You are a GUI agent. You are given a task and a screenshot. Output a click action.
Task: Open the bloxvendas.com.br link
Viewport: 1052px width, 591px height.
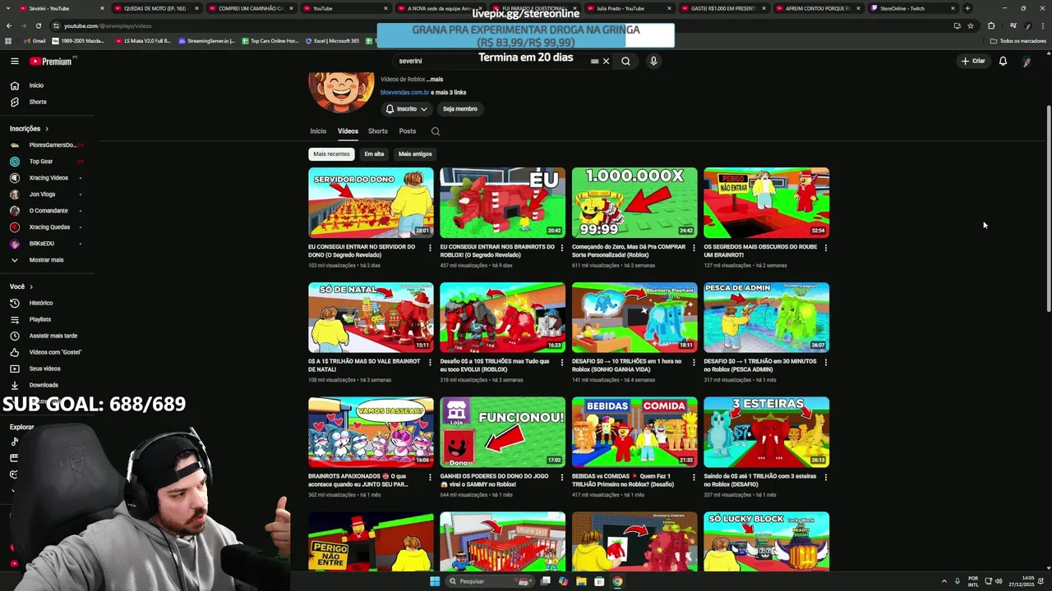click(x=404, y=93)
